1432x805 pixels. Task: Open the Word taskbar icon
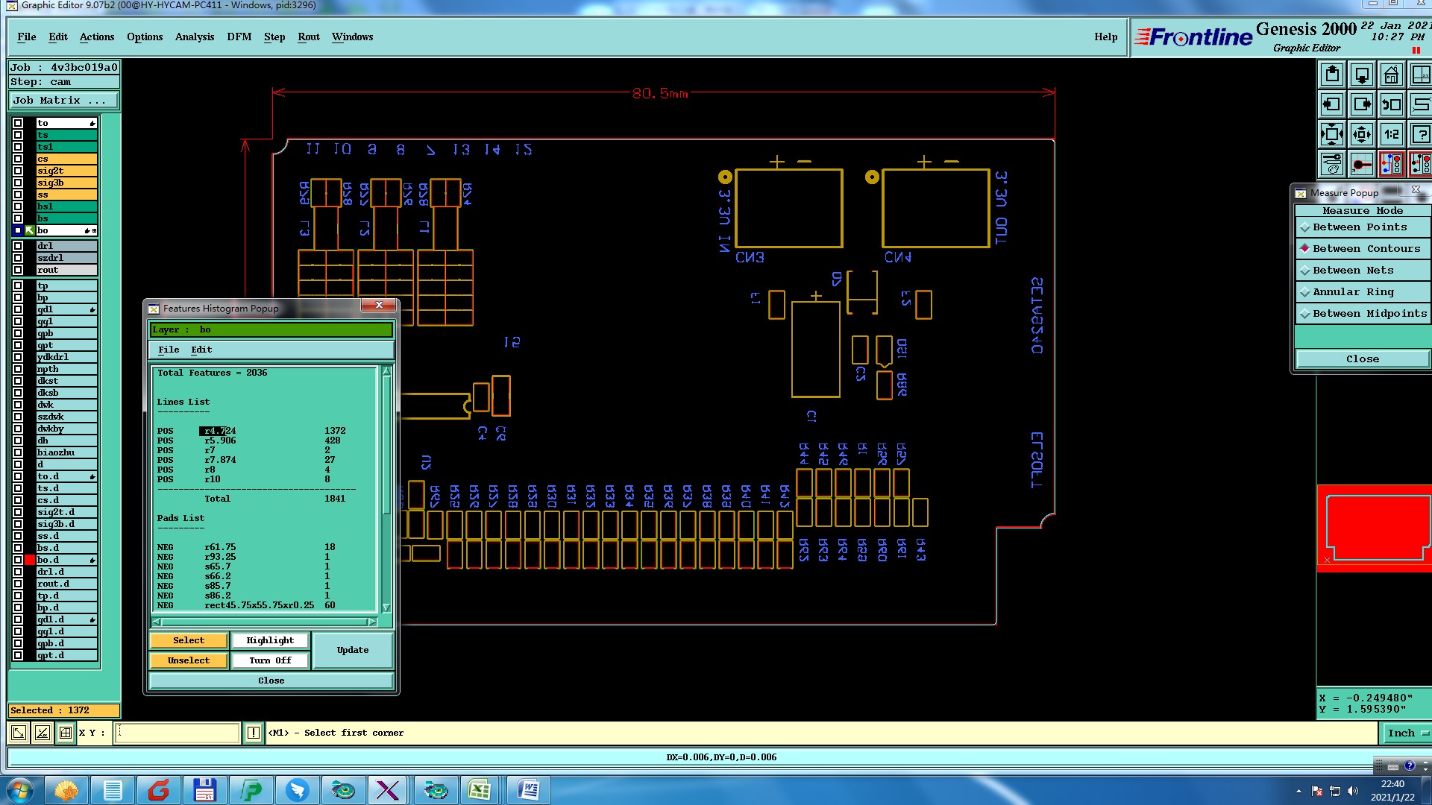(528, 790)
